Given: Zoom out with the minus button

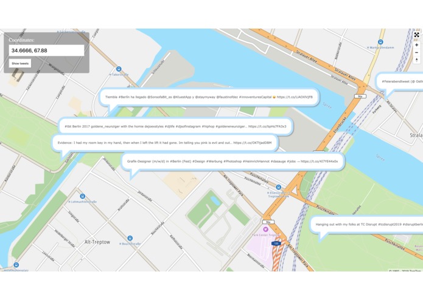Looking at the screenshot, I should (x=416, y=52).
